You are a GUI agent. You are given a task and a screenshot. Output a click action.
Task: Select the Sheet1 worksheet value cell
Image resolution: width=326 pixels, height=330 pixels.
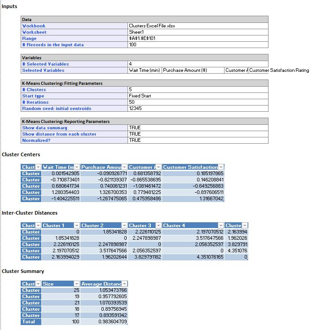tap(198, 32)
